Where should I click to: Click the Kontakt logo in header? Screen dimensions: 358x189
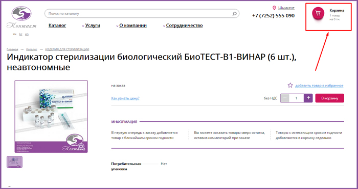click(21, 17)
